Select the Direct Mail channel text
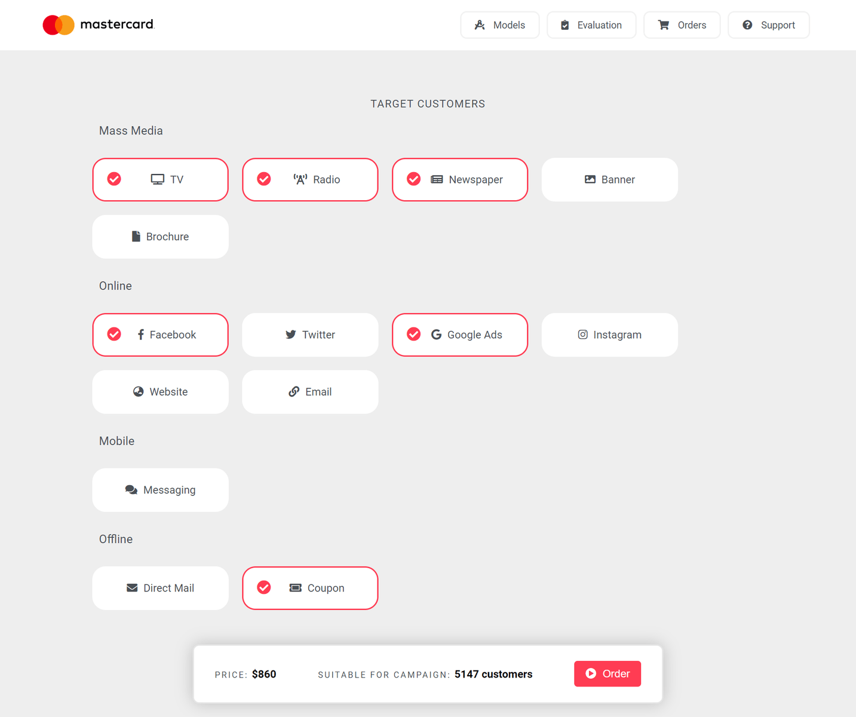Viewport: 856px width, 717px height. (169, 588)
